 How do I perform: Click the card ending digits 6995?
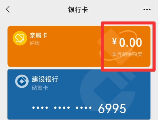click(x=112, y=109)
